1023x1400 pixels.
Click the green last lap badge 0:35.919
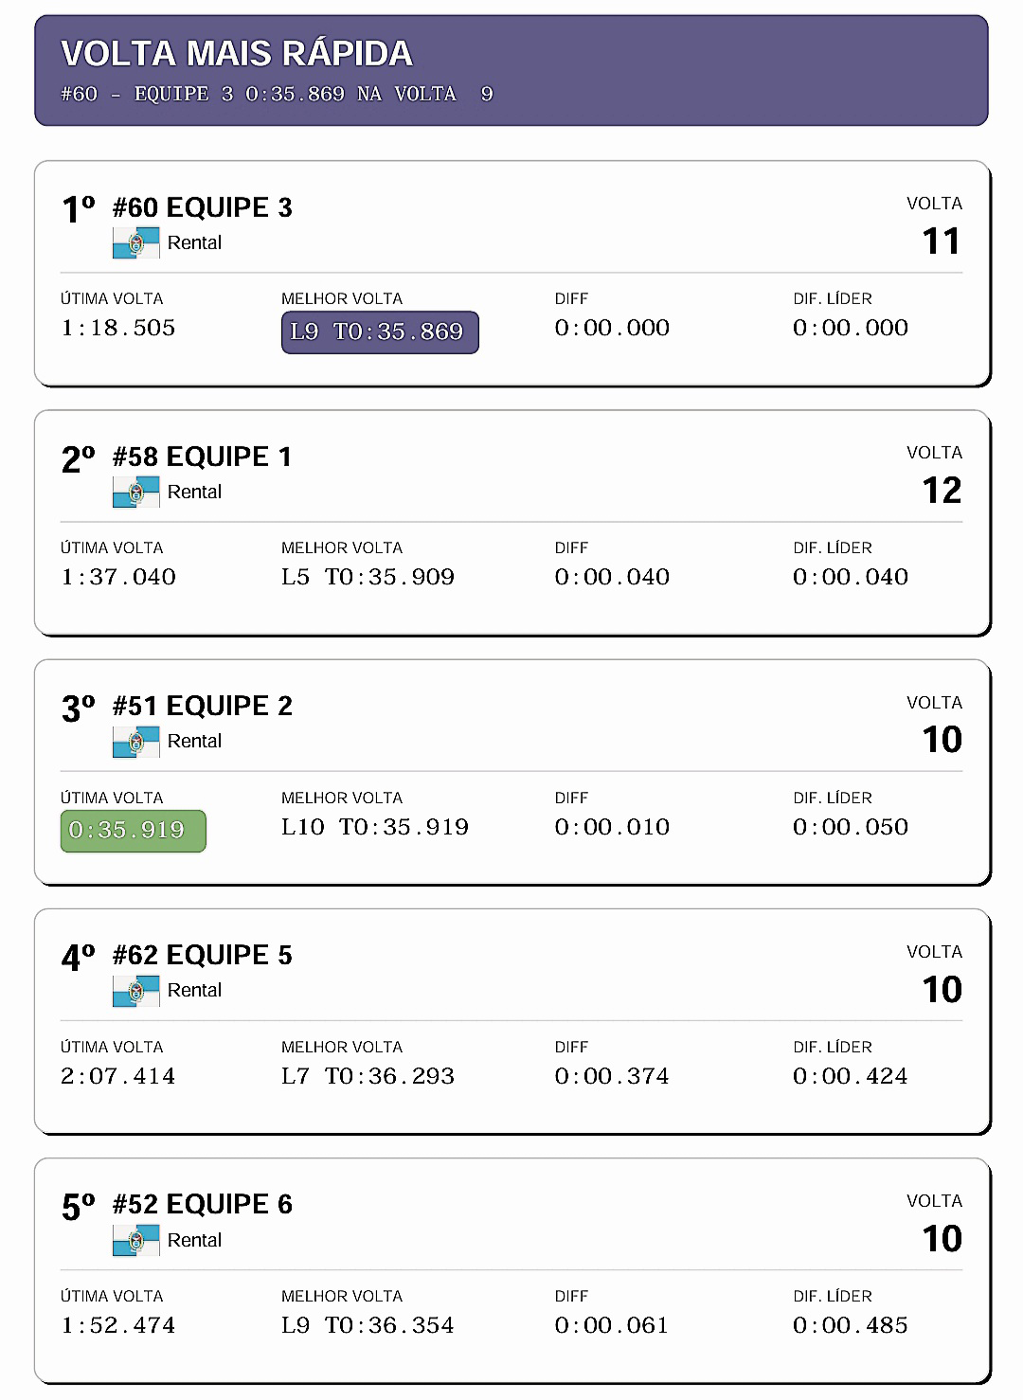pyautogui.click(x=133, y=831)
